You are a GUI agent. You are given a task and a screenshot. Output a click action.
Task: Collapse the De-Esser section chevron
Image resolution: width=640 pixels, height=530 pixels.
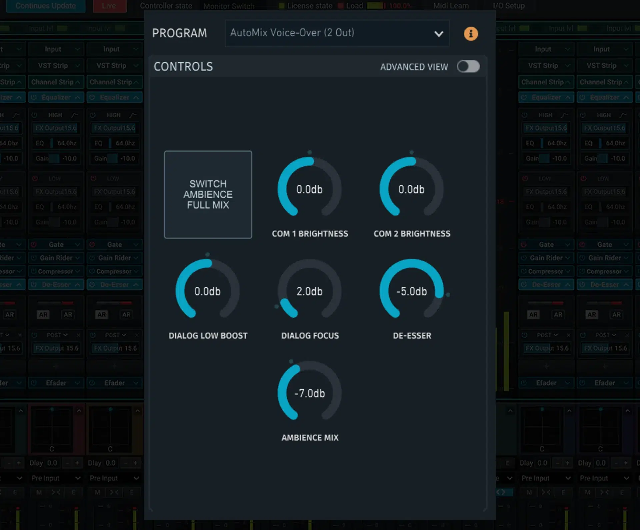click(x=77, y=284)
